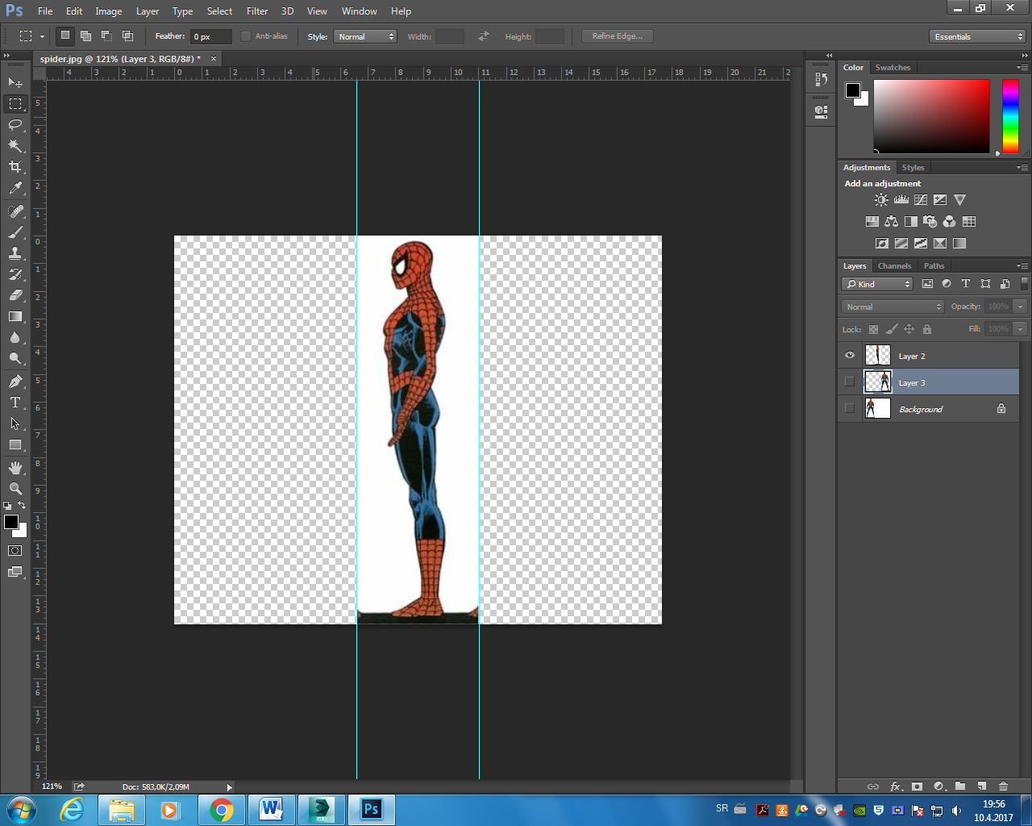Delete layer using the trash icon
The height and width of the screenshot is (826, 1032).
click(1004, 786)
